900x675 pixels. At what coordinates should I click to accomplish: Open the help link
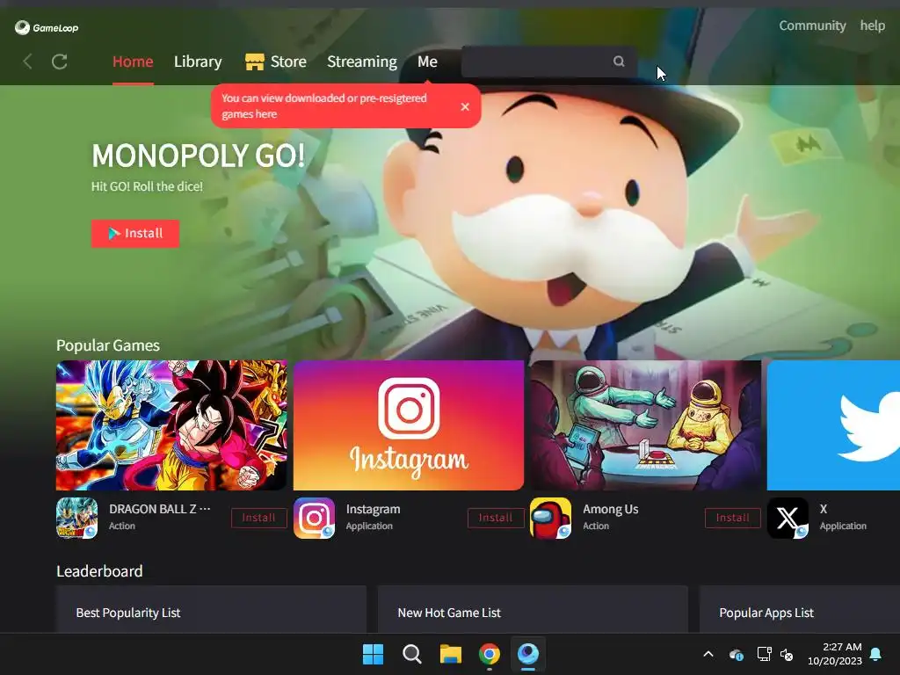click(x=873, y=25)
